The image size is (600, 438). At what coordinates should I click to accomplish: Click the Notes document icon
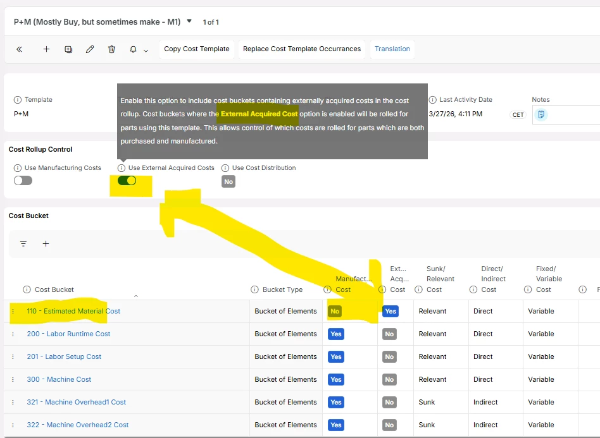tap(541, 114)
